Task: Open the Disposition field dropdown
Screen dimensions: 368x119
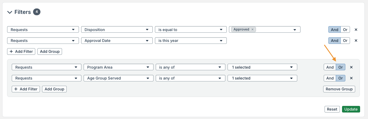Action: (117, 30)
